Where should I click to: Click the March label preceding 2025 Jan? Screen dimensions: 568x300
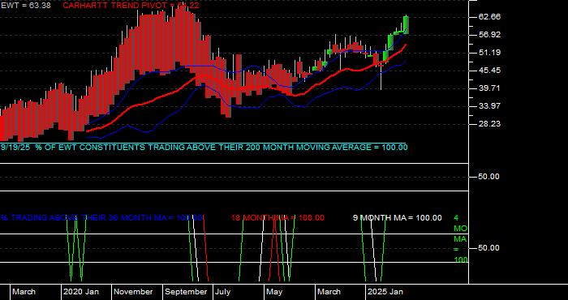[329, 292]
